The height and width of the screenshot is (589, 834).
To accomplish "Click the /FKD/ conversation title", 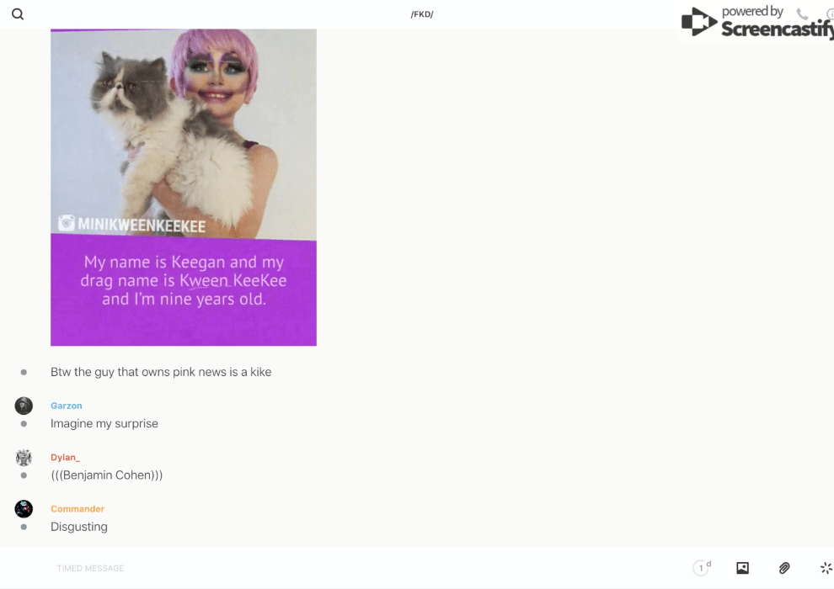I will (422, 14).
